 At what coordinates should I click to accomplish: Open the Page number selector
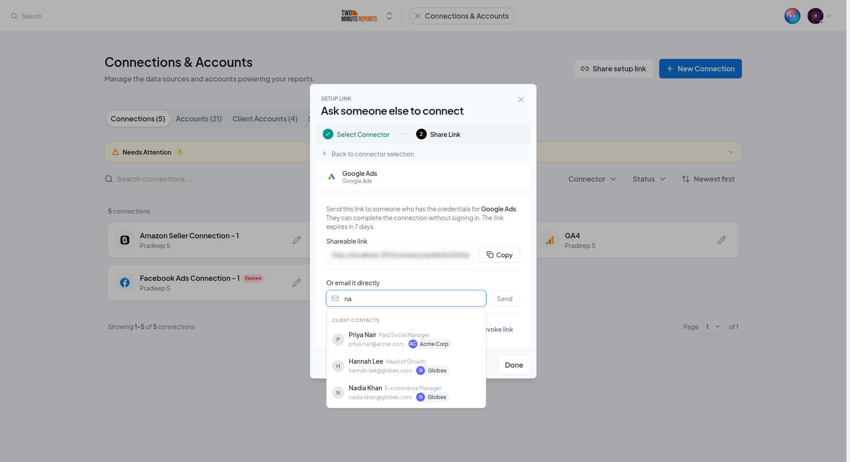(713, 327)
